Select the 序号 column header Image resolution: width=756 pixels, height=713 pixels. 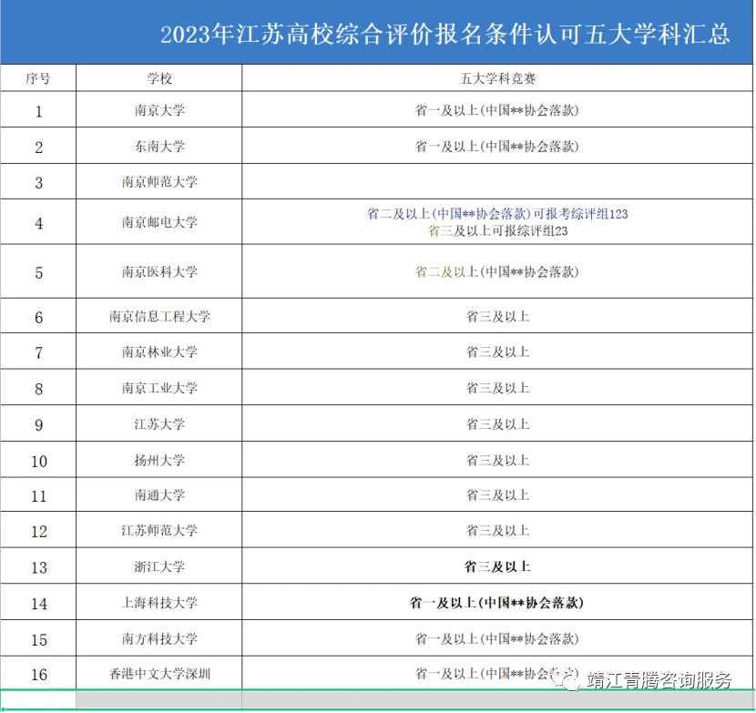point(38,78)
